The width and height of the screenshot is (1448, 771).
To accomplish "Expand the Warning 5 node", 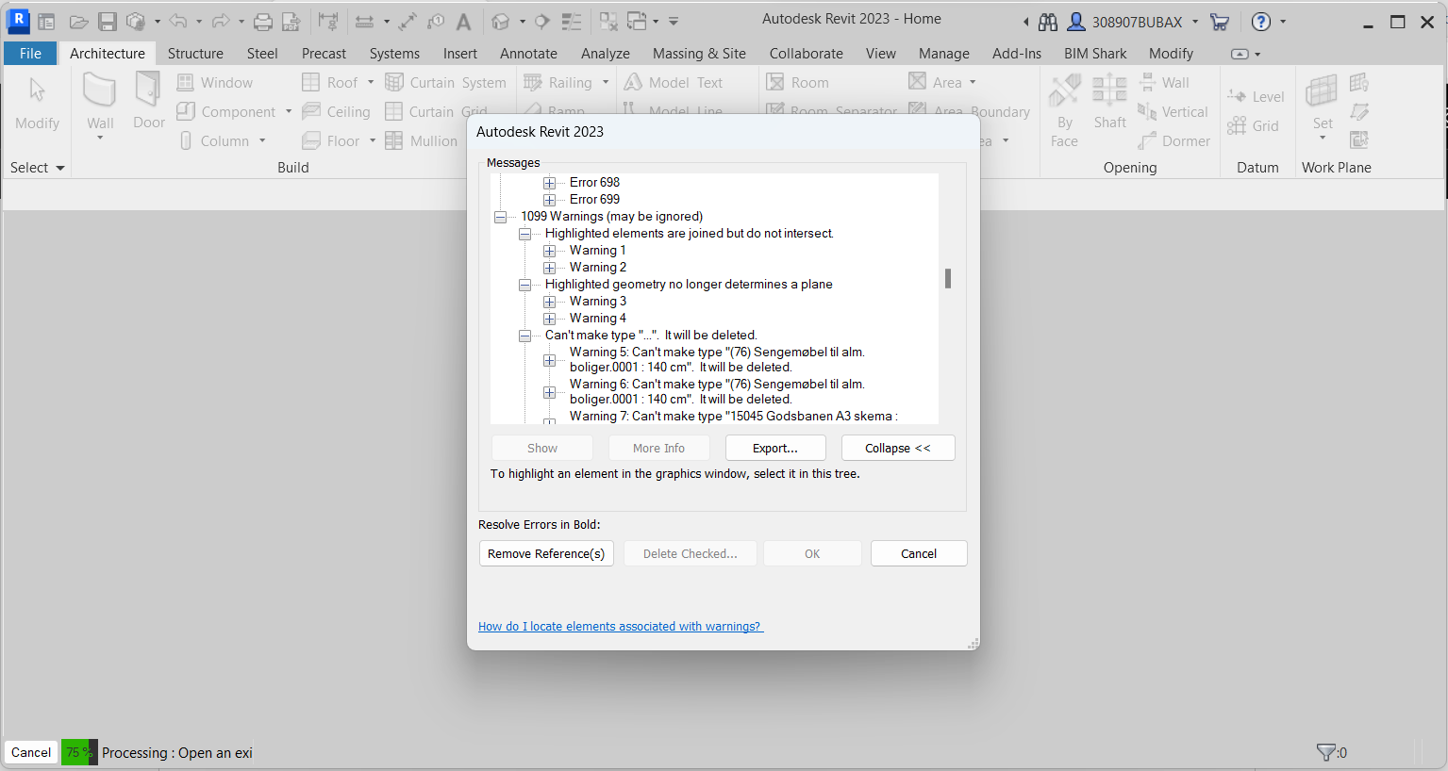I will (549, 360).
